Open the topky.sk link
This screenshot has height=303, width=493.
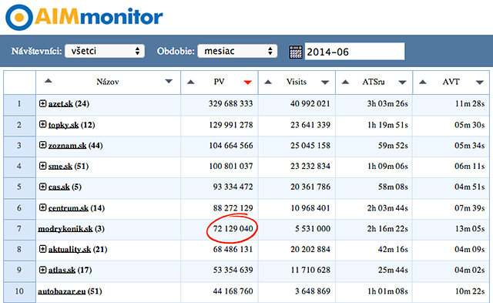[x=63, y=125]
